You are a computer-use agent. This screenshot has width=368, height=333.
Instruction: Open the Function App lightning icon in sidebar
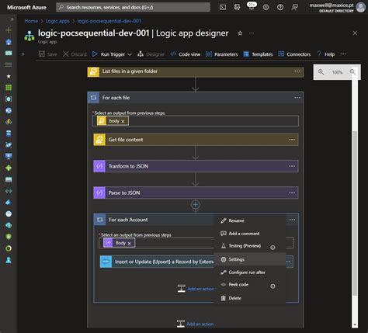click(x=9, y=122)
